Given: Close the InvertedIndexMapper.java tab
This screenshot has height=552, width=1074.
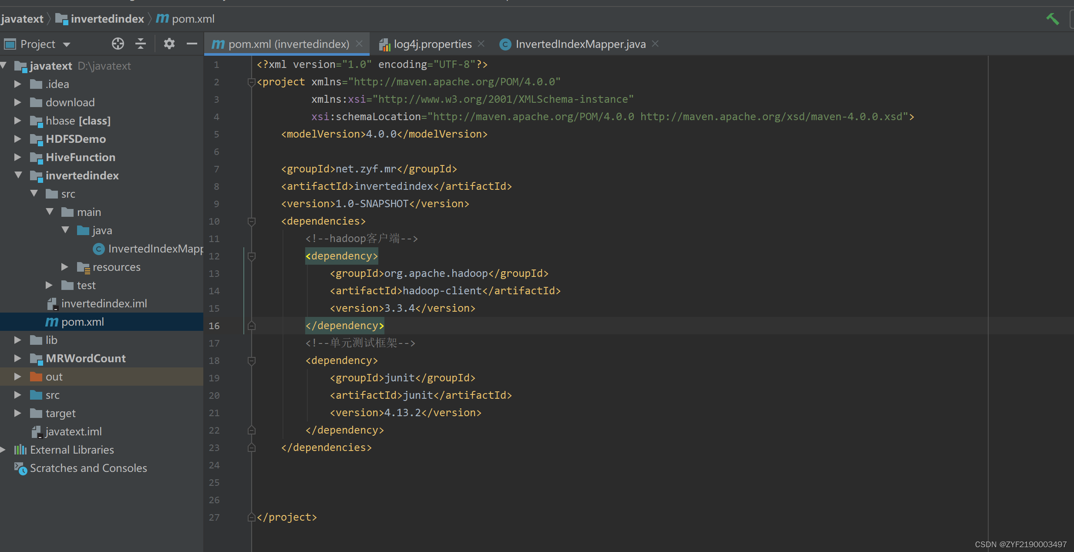Looking at the screenshot, I should click(655, 44).
